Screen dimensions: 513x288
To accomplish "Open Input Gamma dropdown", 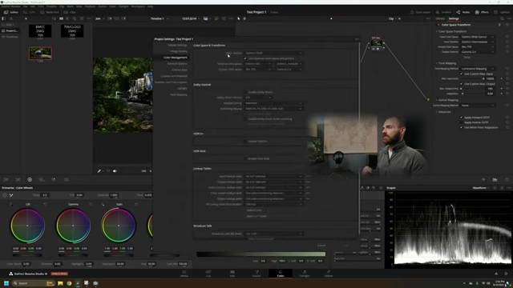I will 478,42.
